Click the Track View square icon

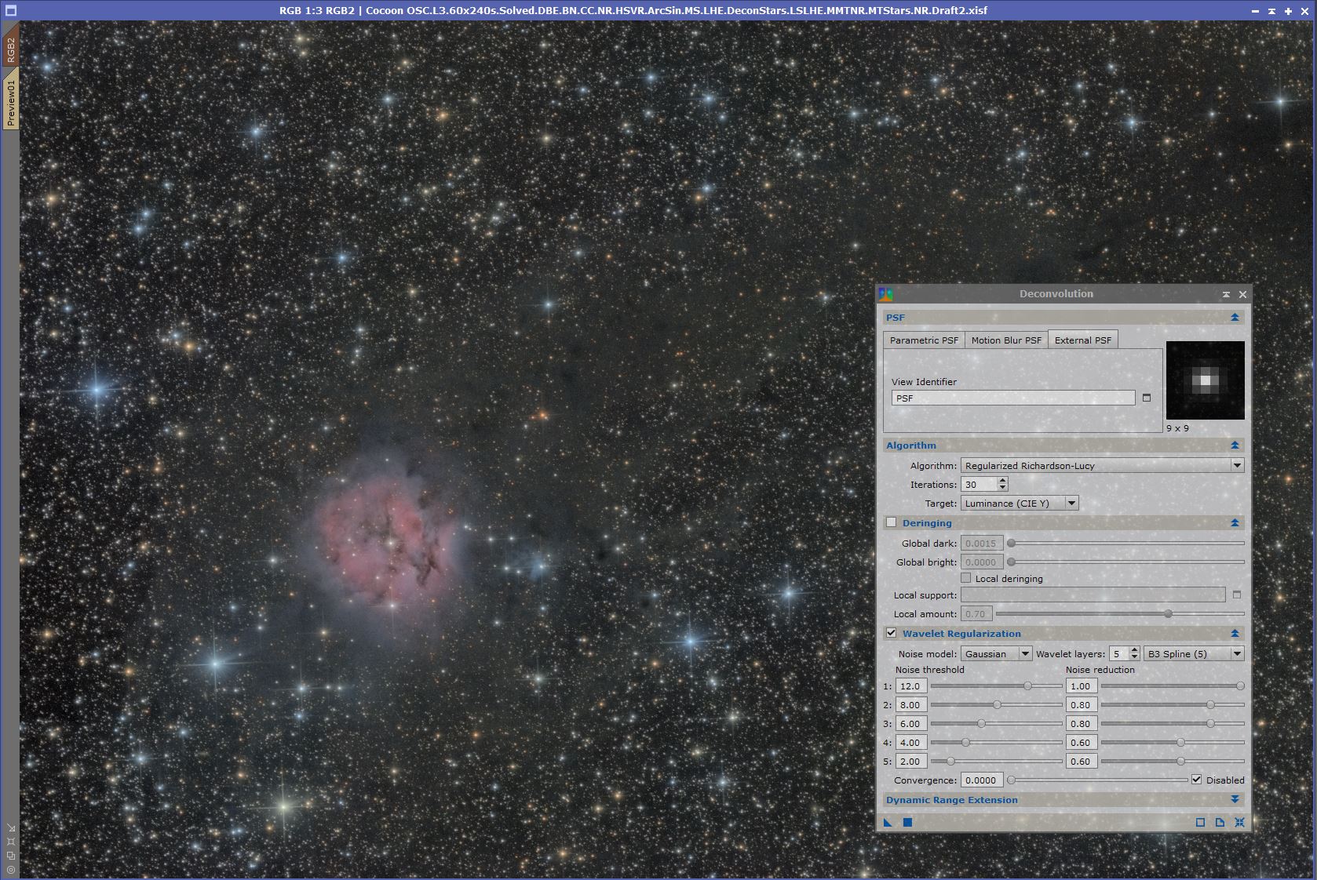(x=1200, y=822)
